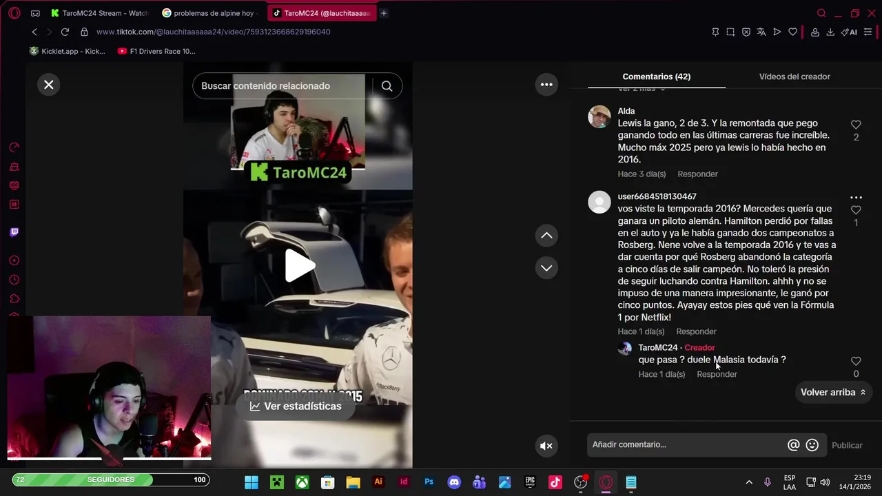Open Extensions puzzle icon in sidebar
Image resolution: width=882 pixels, height=496 pixels.
coord(14,299)
